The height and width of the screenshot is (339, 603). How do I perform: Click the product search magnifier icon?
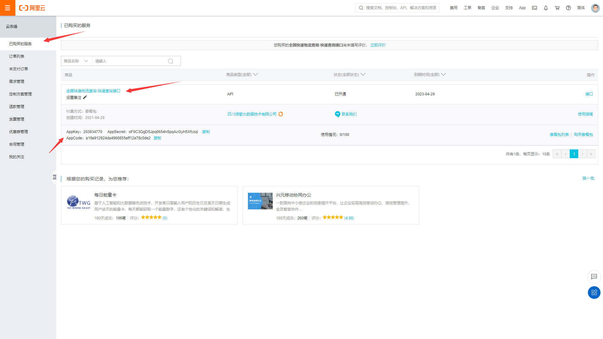point(171,61)
